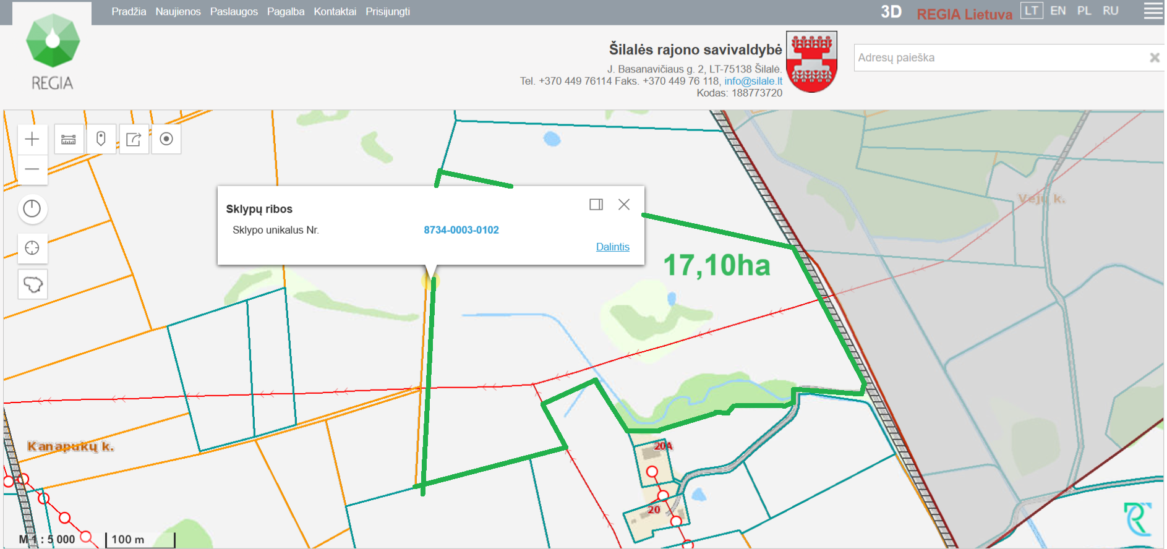Zoom in on the map
Image resolution: width=1167 pixels, height=549 pixels.
point(32,139)
